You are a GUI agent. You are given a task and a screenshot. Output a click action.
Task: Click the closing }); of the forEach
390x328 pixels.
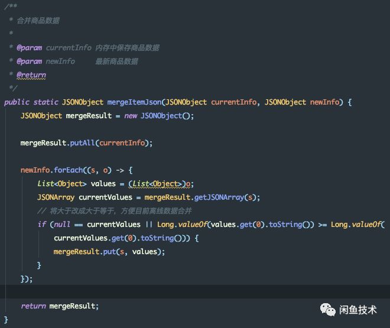pos(27,279)
